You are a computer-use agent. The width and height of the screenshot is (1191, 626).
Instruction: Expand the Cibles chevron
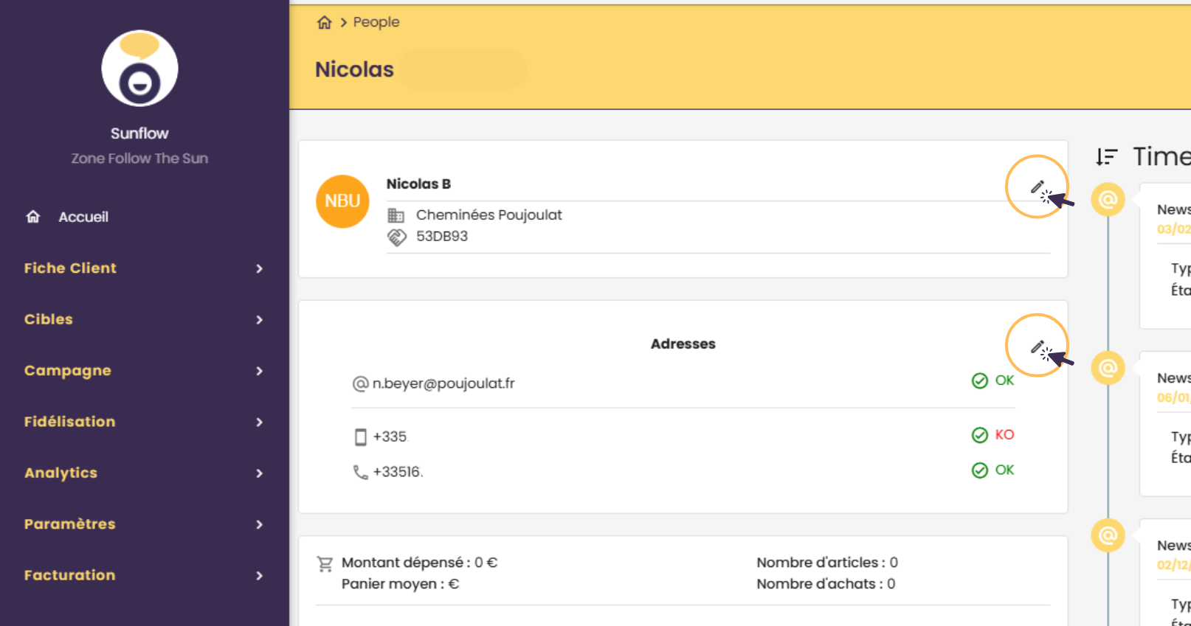[259, 319]
